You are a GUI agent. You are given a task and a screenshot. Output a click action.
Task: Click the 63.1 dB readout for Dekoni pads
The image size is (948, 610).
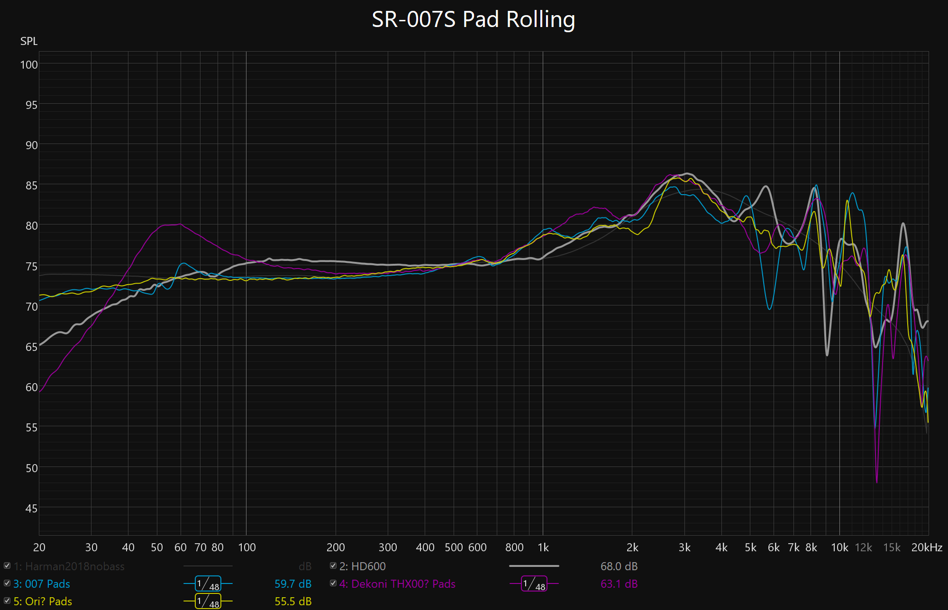coord(619,584)
